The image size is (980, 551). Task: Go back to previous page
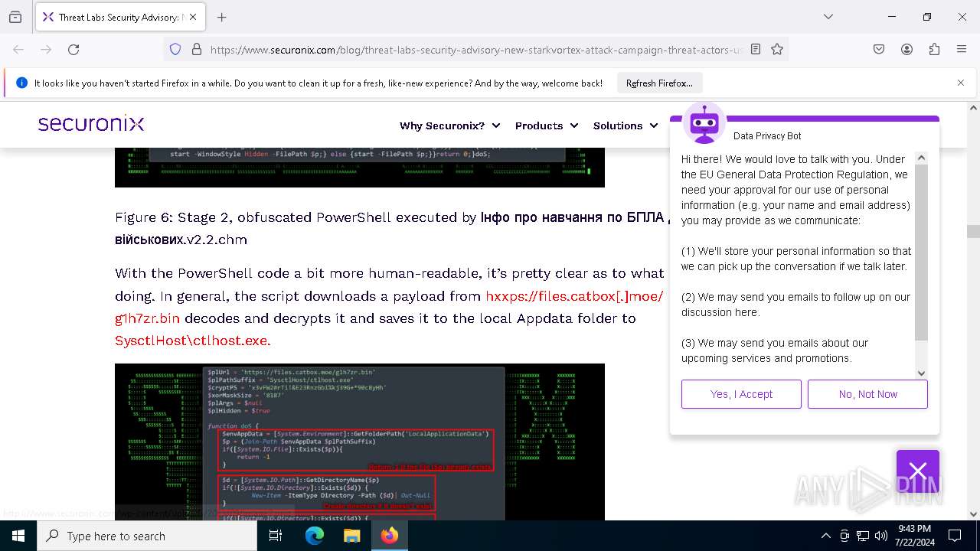point(18,49)
